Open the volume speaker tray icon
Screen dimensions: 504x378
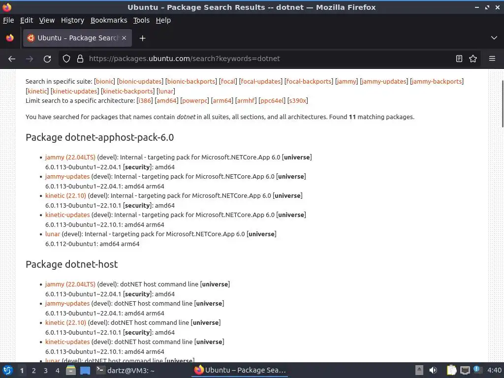tap(433, 370)
